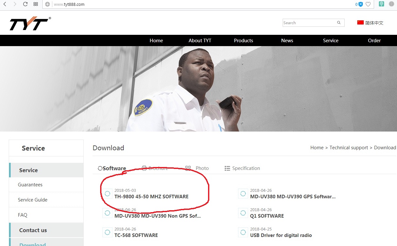Click the globe site info icon
The height and width of the screenshot is (246, 397).
(47, 5)
